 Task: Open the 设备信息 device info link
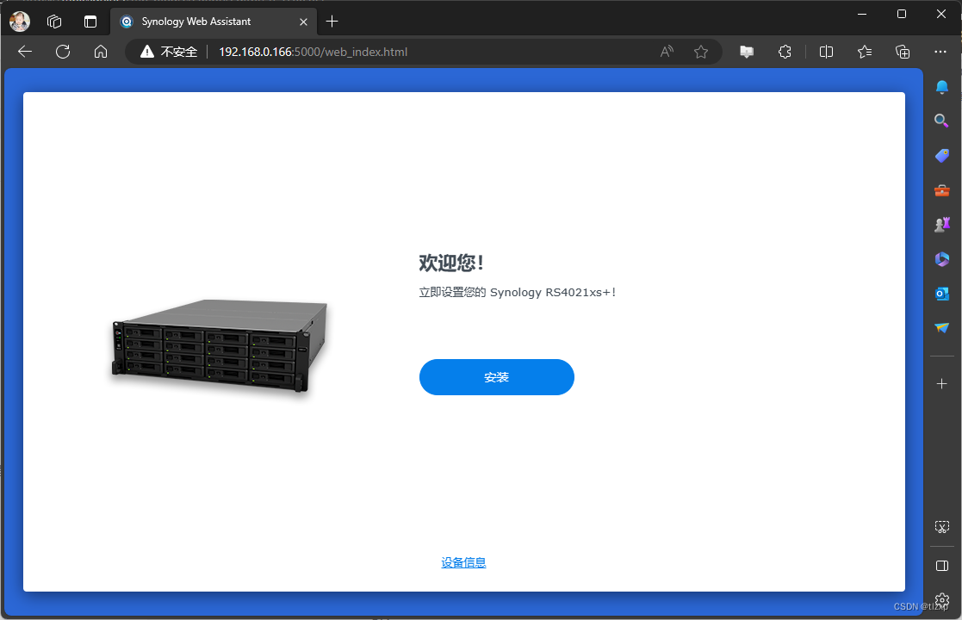pyautogui.click(x=463, y=562)
